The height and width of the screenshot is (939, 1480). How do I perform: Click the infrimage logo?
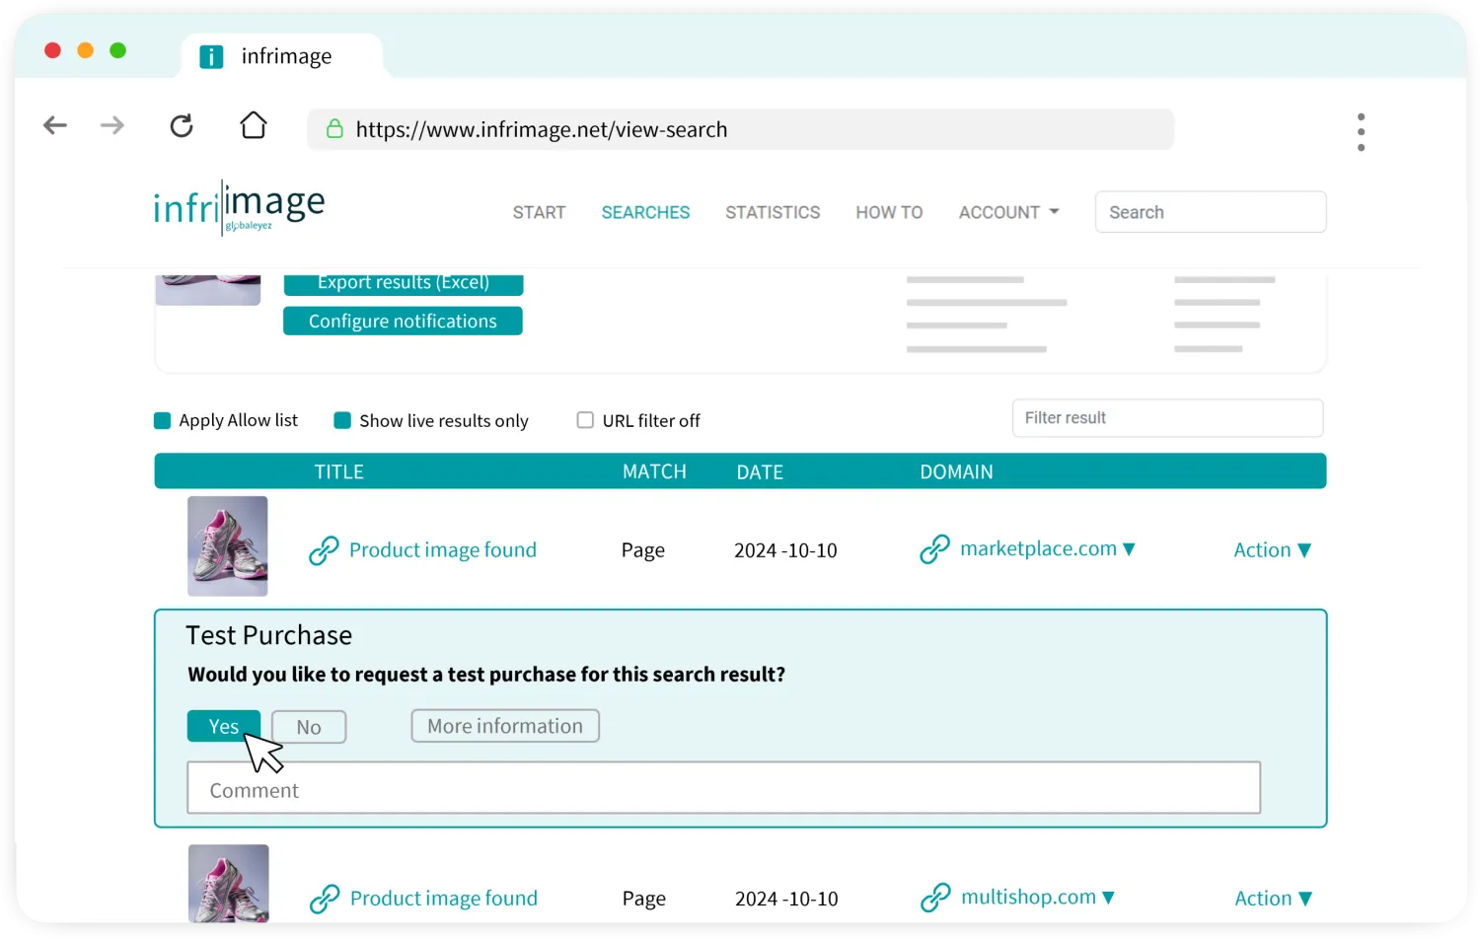tap(239, 207)
